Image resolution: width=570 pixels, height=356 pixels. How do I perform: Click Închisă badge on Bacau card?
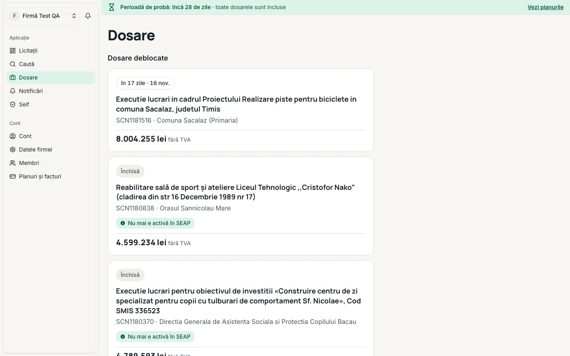pyautogui.click(x=130, y=275)
